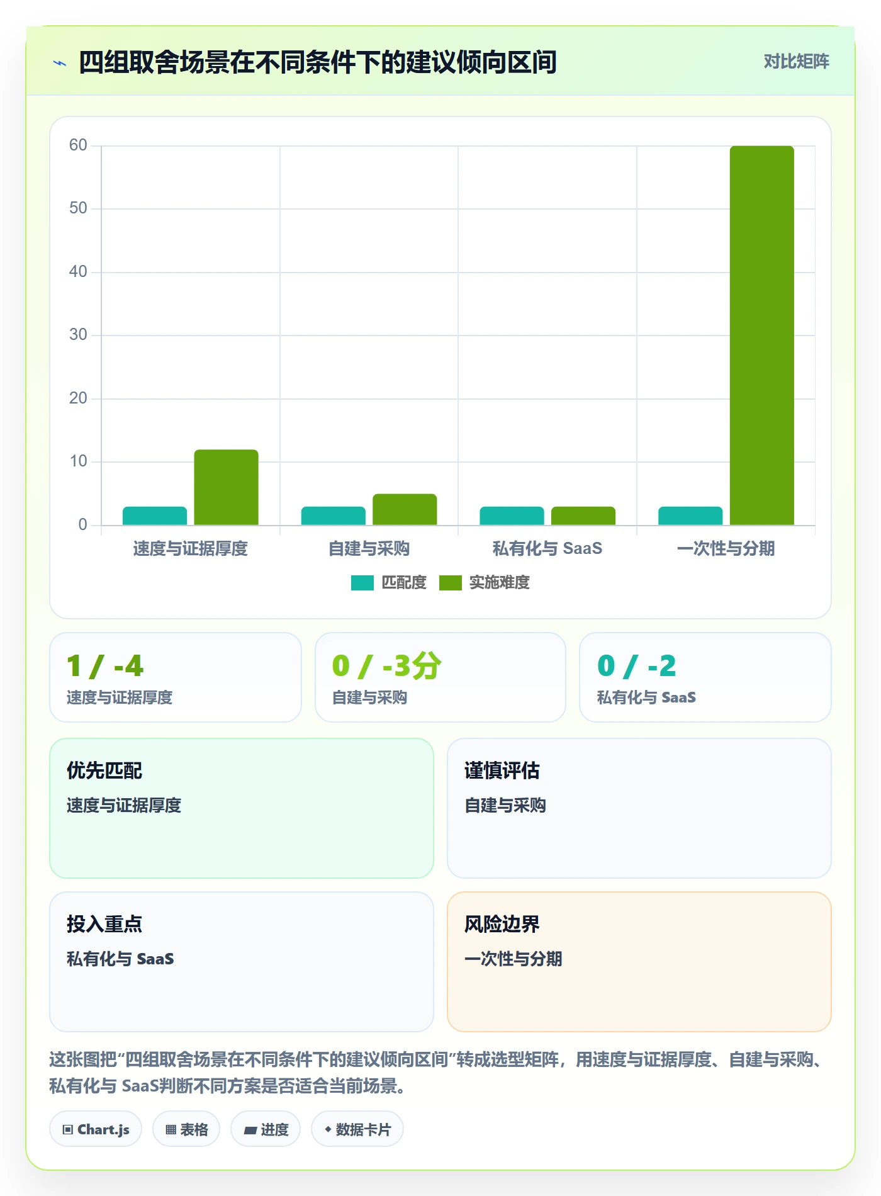Click the 一次性与分期 x-axis label
881x1196 pixels.
click(726, 549)
